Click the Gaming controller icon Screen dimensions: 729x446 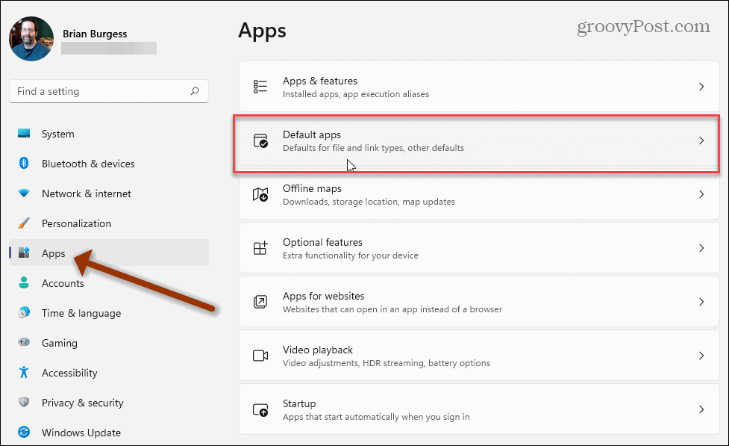pyautogui.click(x=24, y=342)
